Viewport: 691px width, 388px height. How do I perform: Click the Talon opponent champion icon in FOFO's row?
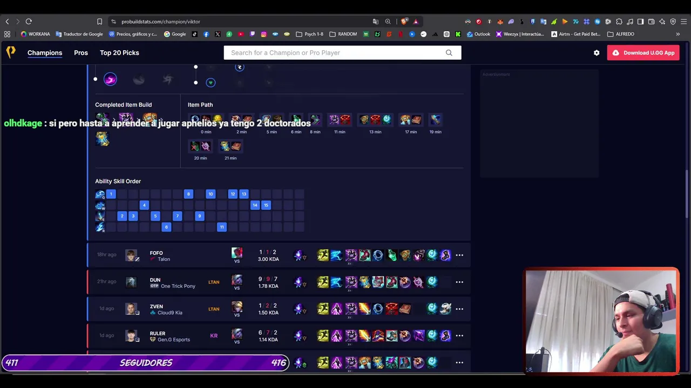point(237,253)
